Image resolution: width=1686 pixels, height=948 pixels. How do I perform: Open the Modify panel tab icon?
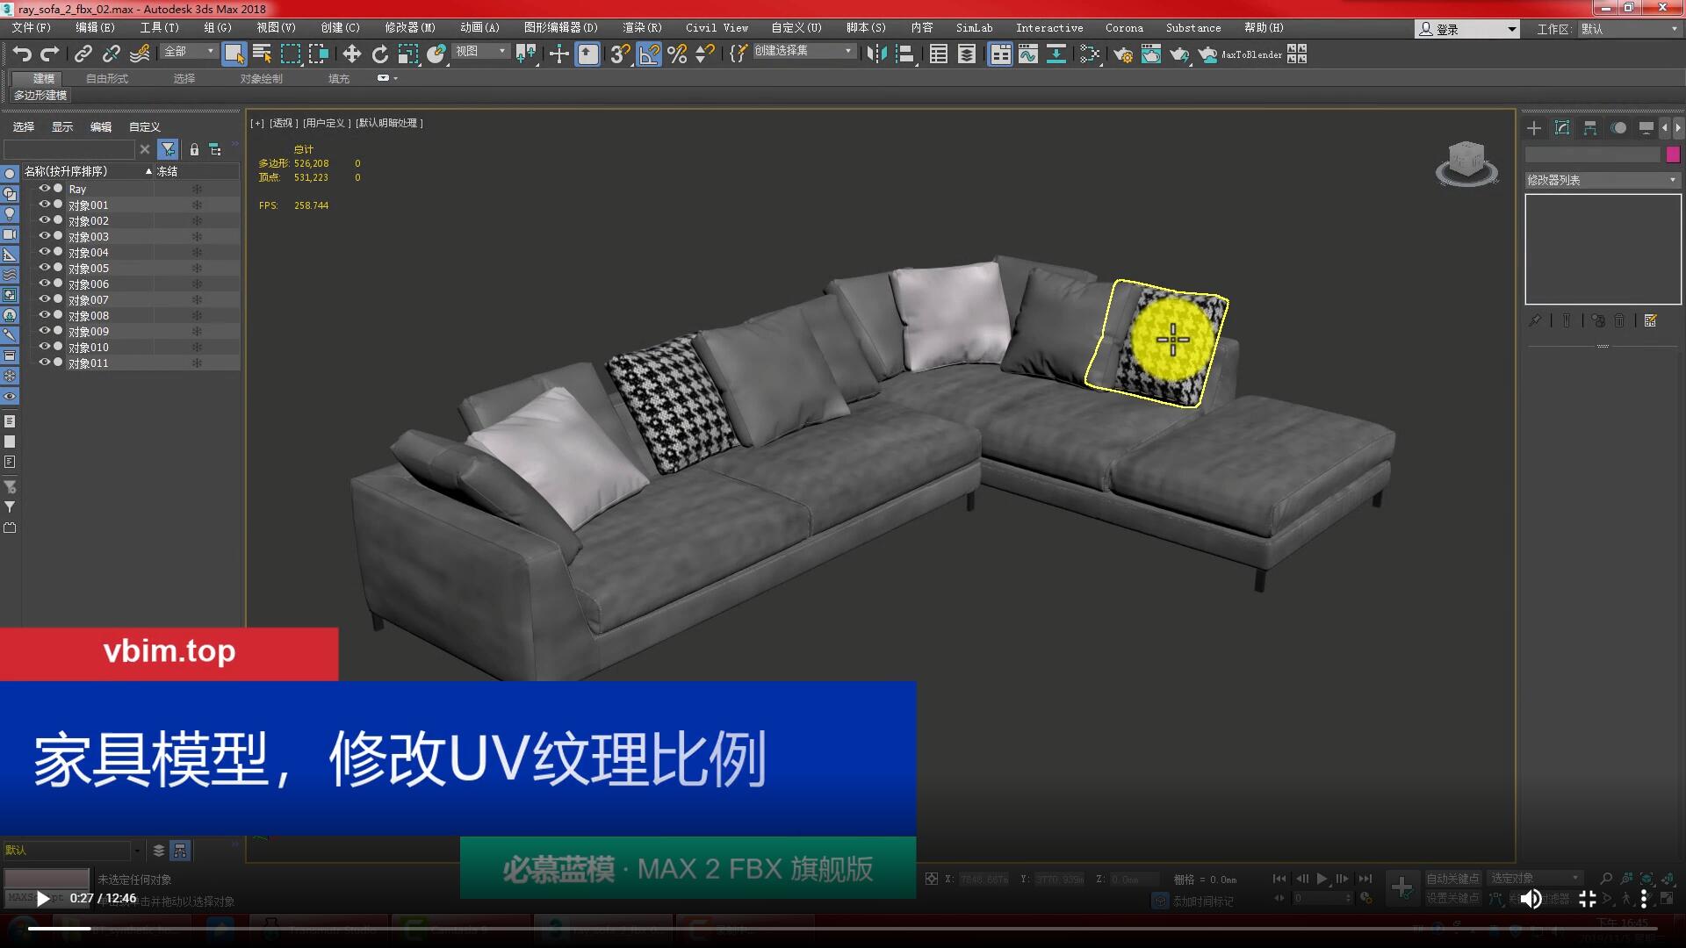click(x=1561, y=128)
